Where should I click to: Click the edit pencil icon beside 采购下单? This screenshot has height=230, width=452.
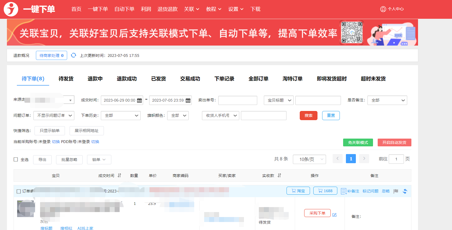[335, 215]
